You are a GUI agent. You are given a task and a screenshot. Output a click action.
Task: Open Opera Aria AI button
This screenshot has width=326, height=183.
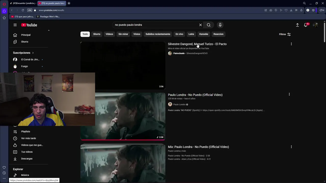click(x=322, y=10)
